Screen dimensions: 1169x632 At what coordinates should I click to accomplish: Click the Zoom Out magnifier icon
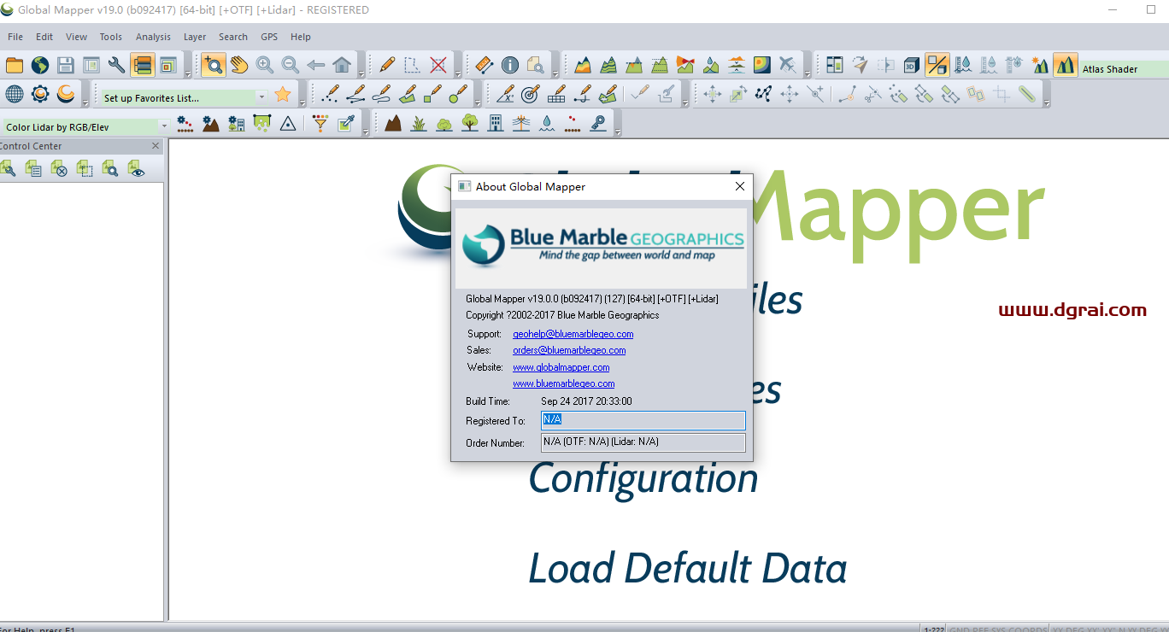point(291,65)
